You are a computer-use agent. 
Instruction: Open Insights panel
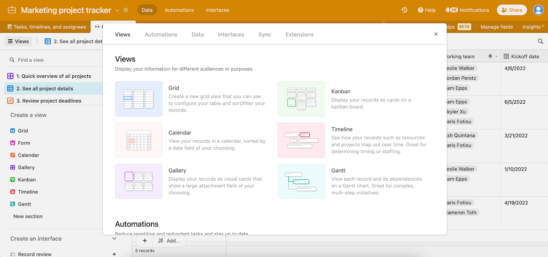pyautogui.click(x=533, y=27)
